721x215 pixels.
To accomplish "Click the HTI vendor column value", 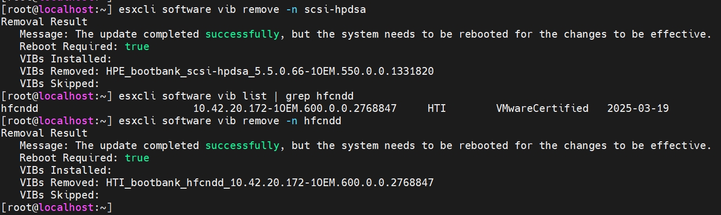I will pos(437,108).
